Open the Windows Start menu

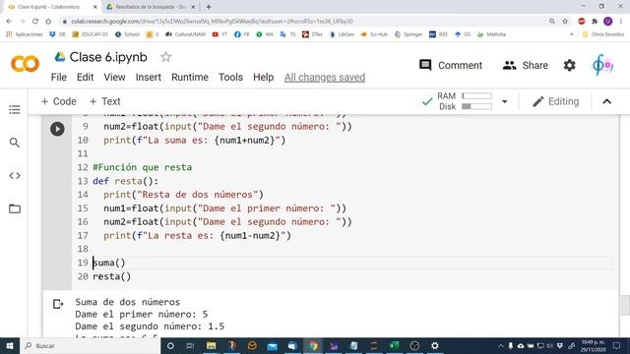tap(9, 345)
